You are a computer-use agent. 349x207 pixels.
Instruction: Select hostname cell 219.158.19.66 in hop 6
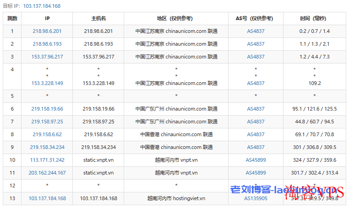(98, 109)
